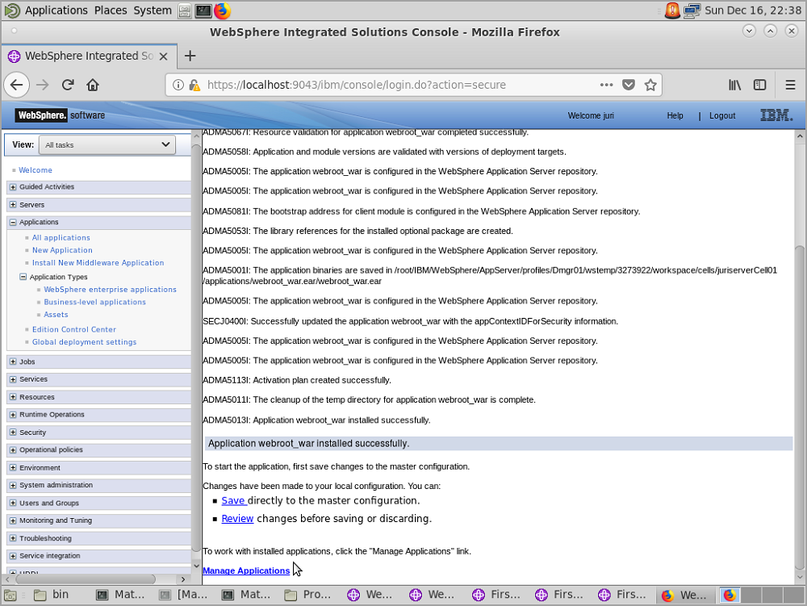Expand the Resources section

[x=13, y=397]
